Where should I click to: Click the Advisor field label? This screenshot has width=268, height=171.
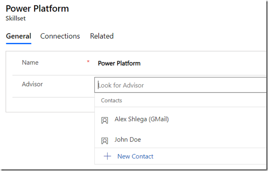[32, 84]
